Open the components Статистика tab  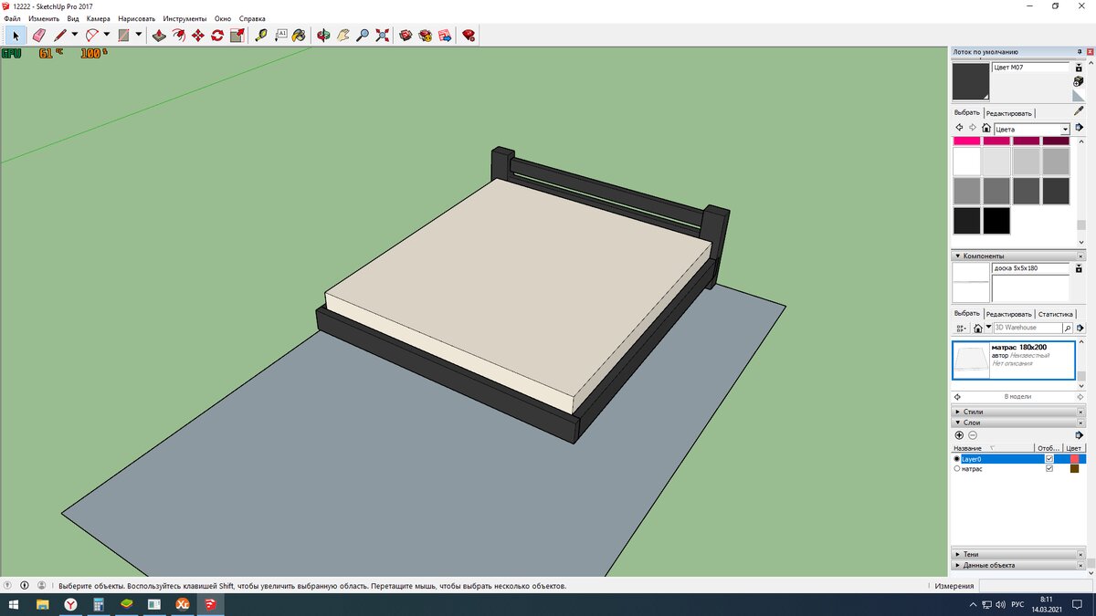1056,314
